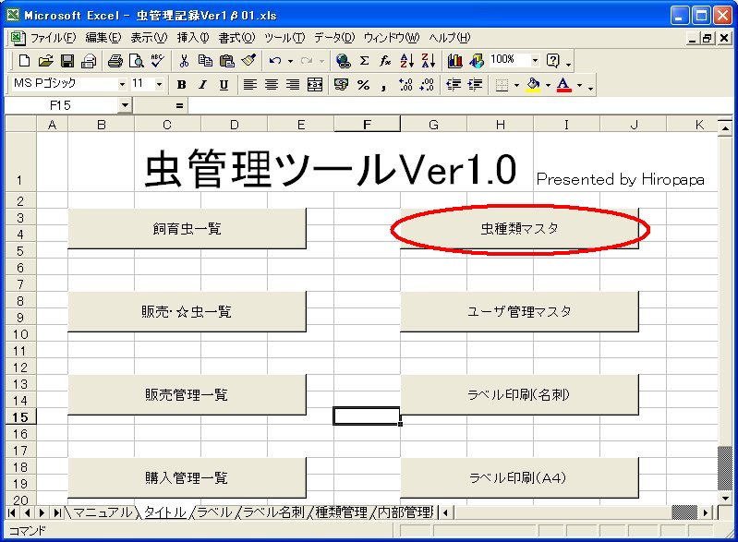
Task: Launch the Chart Wizard icon
Action: (x=454, y=61)
